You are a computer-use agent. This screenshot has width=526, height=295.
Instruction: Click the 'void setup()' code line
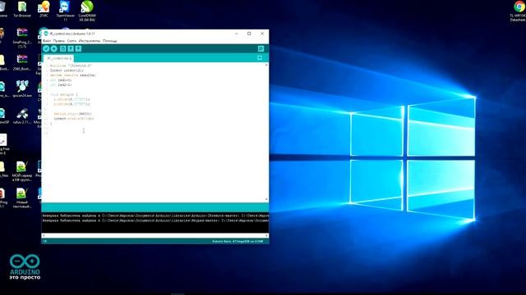[x=64, y=95]
